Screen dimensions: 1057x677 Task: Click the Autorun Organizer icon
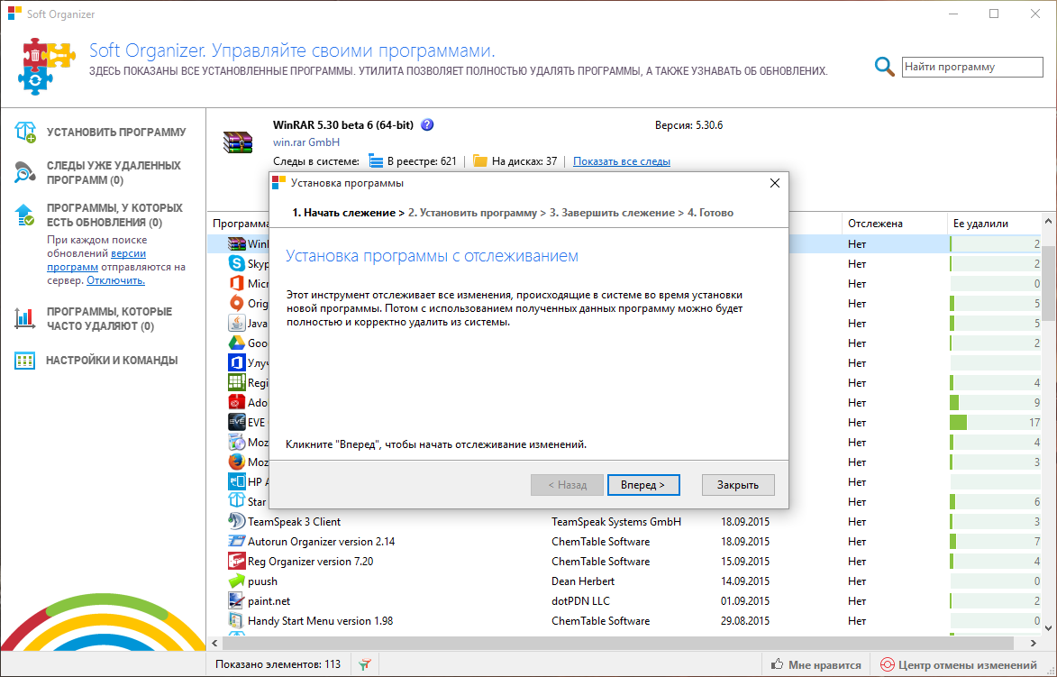[237, 542]
